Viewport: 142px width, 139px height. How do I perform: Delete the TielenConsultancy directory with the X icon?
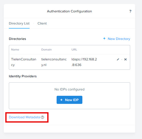(125, 59)
